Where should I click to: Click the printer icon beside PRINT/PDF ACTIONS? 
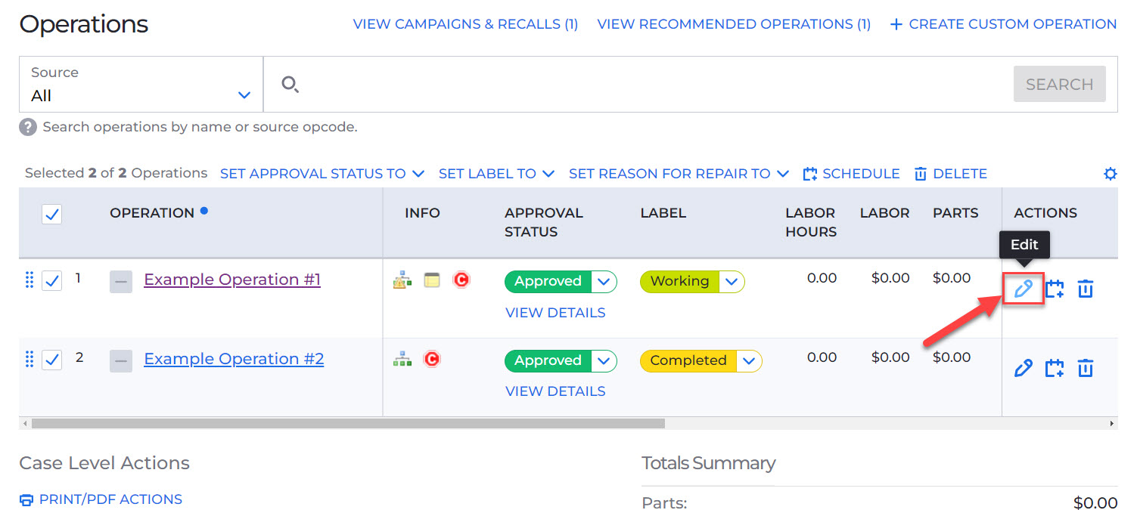26,499
